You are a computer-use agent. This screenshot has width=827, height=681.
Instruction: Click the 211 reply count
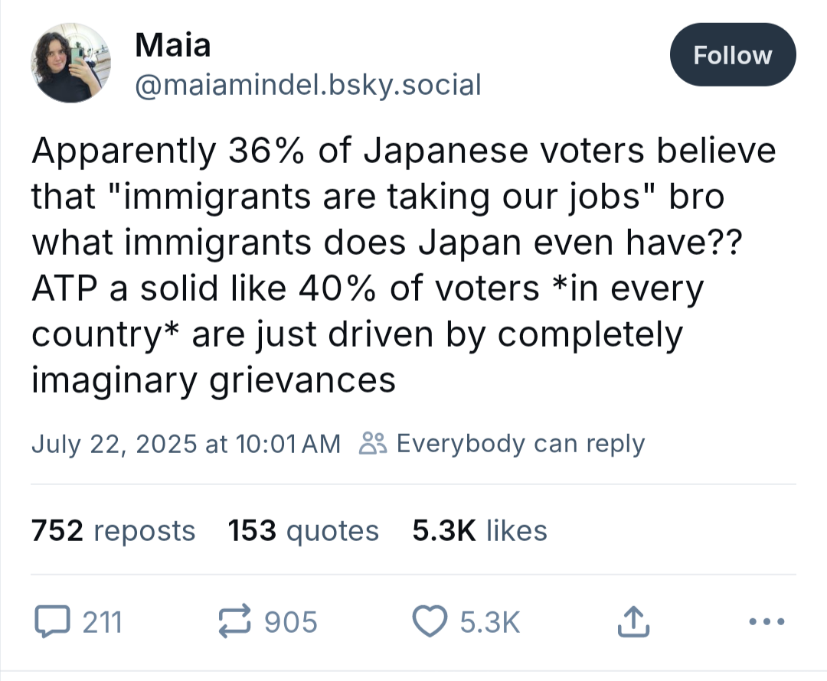click(x=102, y=622)
